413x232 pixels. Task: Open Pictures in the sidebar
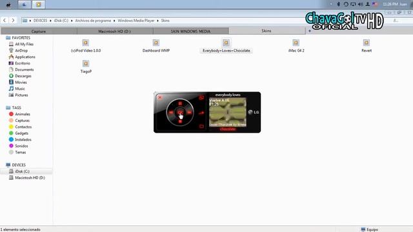pyautogui.click(x=18, y=95)
